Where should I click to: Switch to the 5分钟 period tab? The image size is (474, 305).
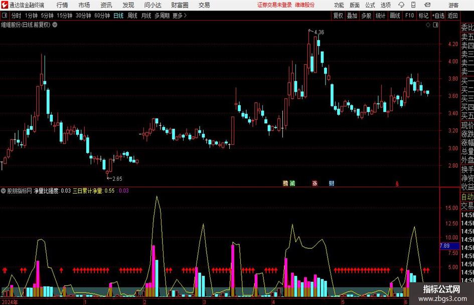tap(47, 16)
